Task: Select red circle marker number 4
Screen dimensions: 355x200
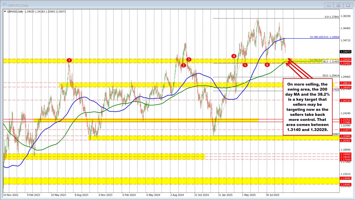Action: tap(234, 56)
